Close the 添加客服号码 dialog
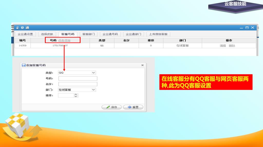The image size is (263, 147). tap(142, 65)
